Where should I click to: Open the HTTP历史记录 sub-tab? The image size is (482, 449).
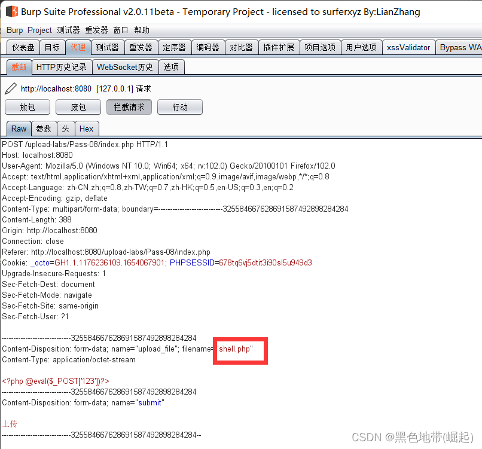[x=62, y=67]
